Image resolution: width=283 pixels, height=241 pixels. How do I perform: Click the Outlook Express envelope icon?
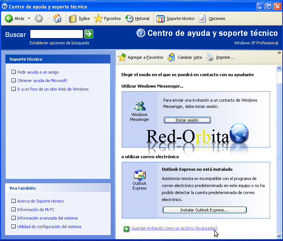140,175
